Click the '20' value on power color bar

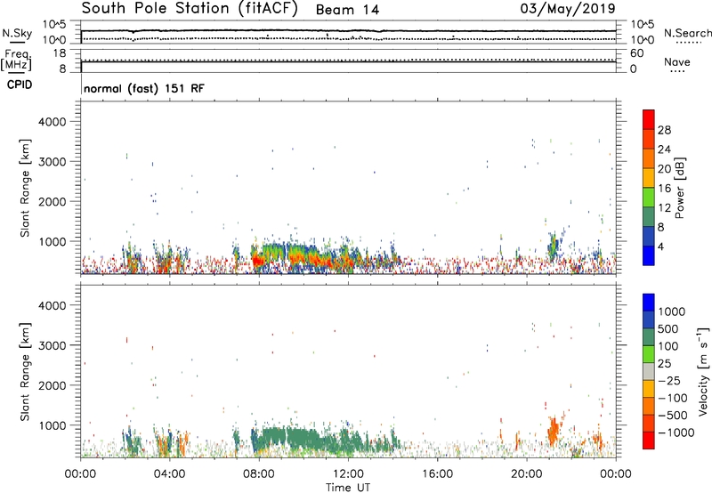(x=664, y=169)
